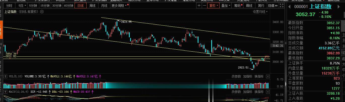Viewport: 345px width, 102px height.
Task: Click the 总成交额 value 4152.89亿元
Action: point(329,48)
